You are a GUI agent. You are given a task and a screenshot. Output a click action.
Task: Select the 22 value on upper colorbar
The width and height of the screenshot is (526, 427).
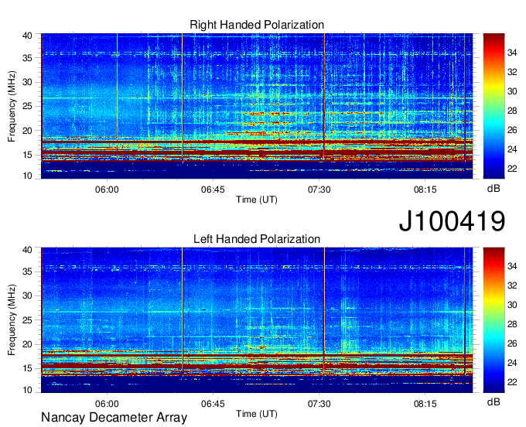pyautogui.click(x=512, y=169)
